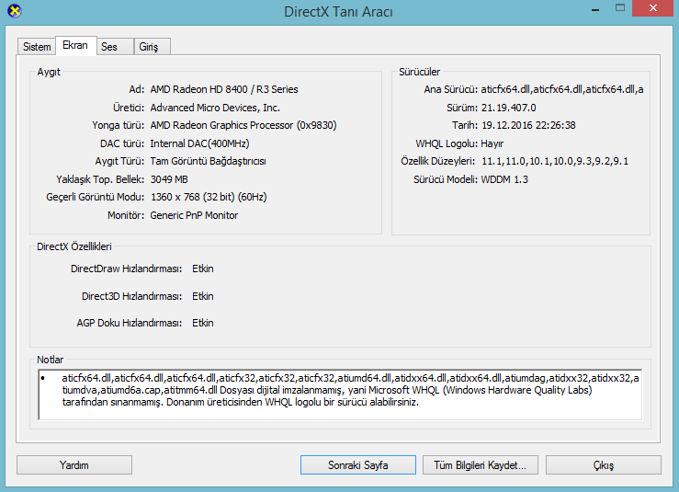Click Özellik Düzeyleri value 11.1,11.0,10.1
The image size is (679, 492).
tap(555, 161)
